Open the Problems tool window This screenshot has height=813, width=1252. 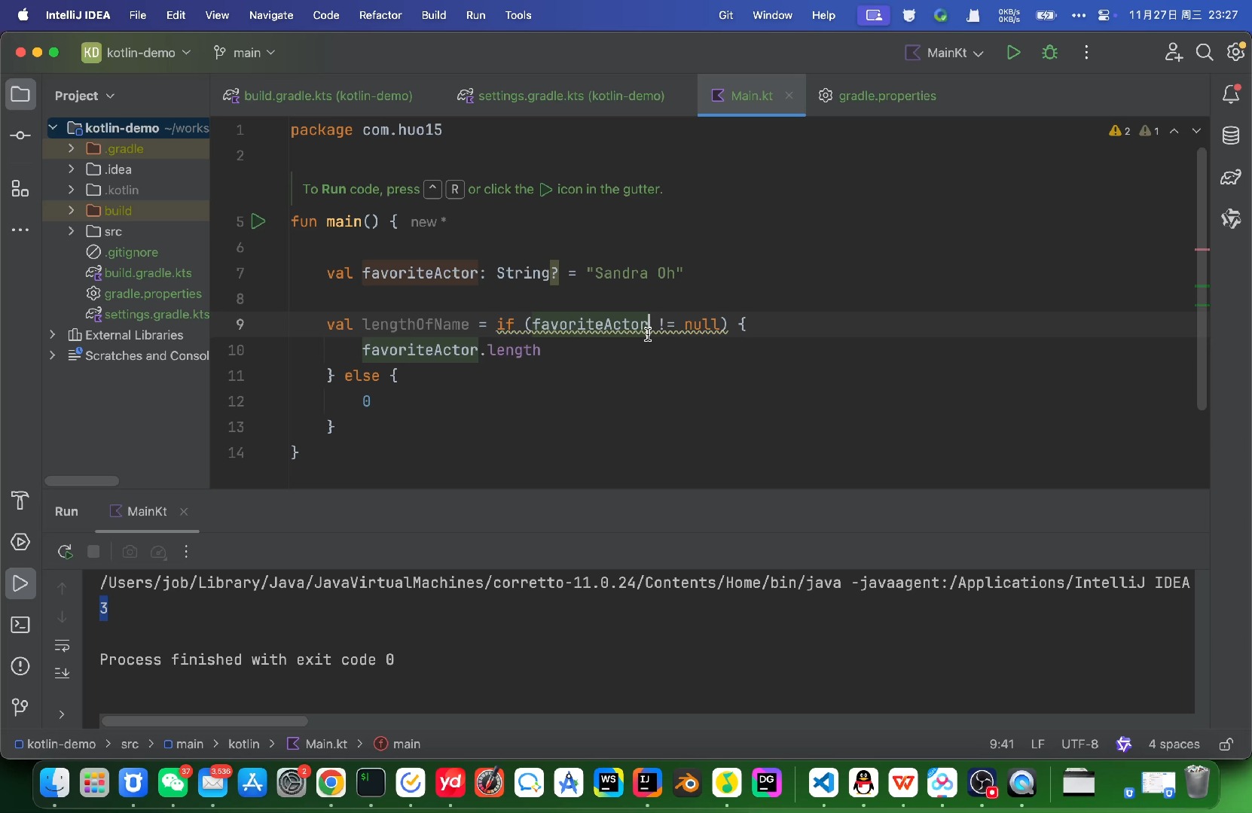pos(20,666)
